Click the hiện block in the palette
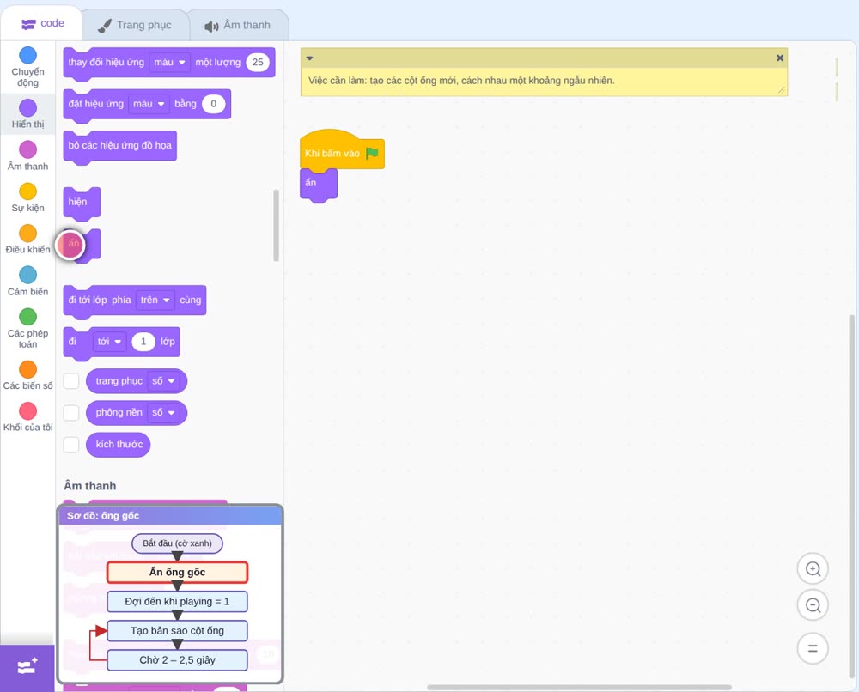 82,202
